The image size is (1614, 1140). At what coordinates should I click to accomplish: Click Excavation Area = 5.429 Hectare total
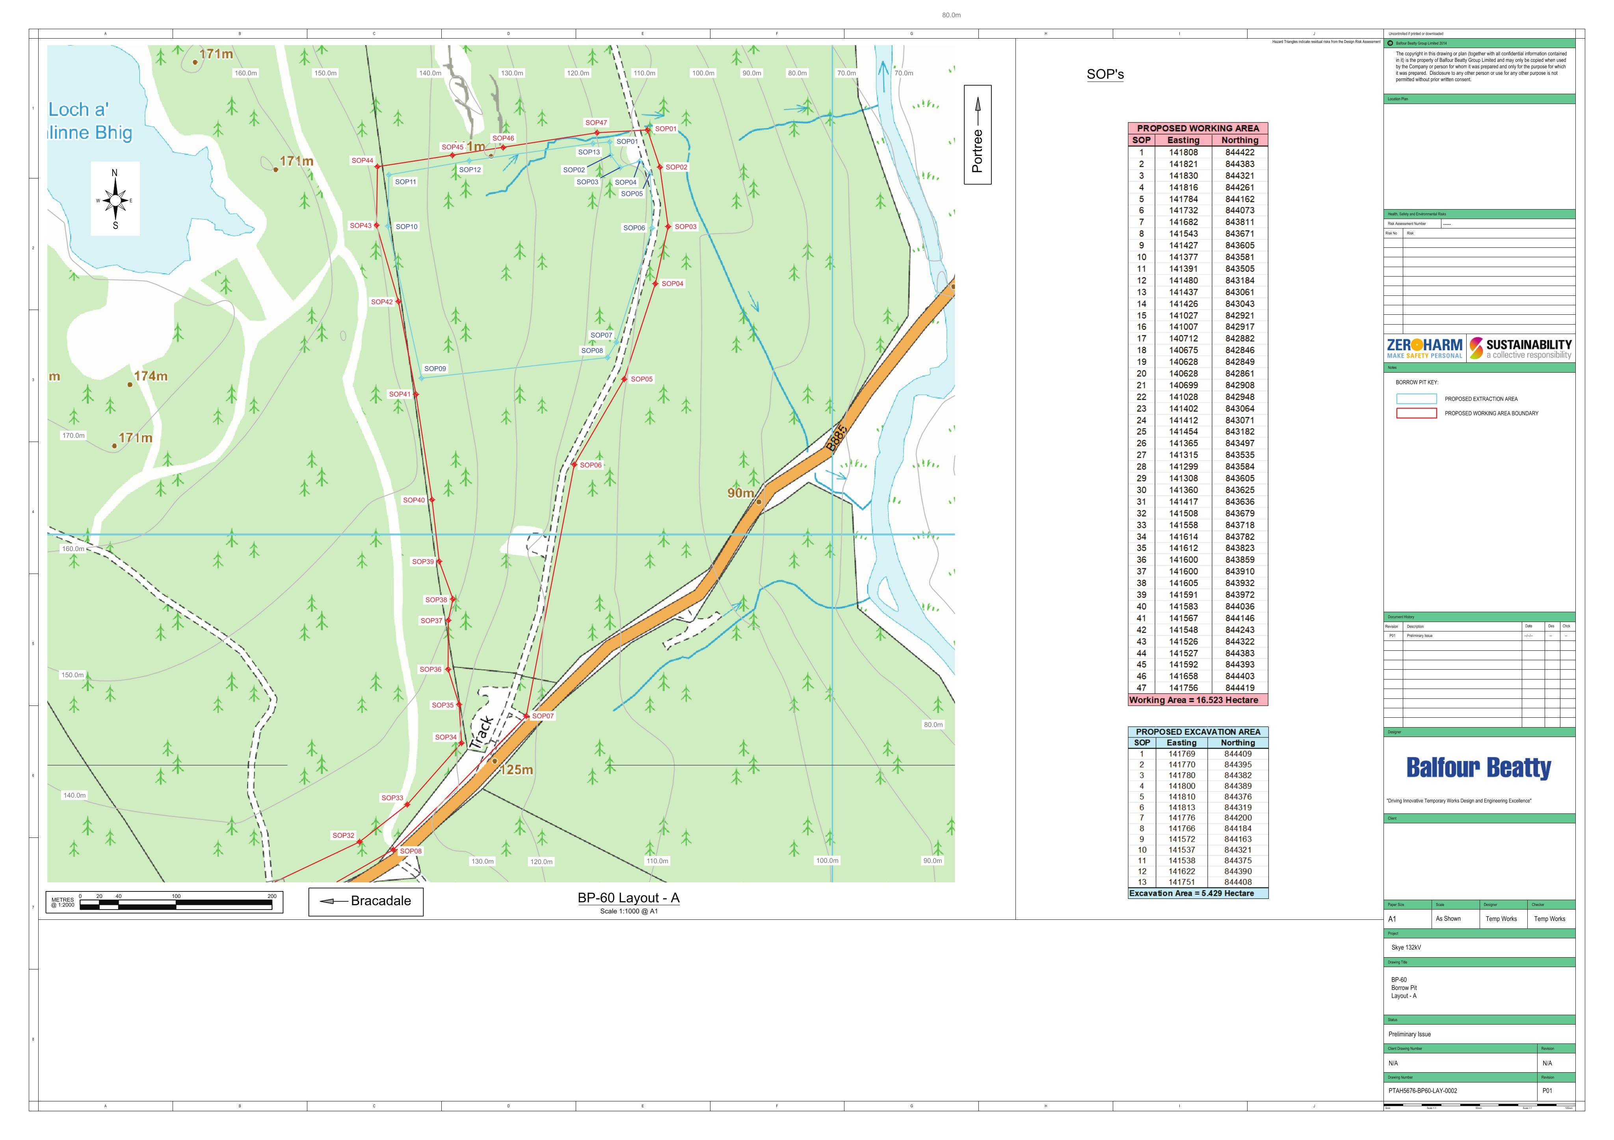click(x=1198, y=893)
